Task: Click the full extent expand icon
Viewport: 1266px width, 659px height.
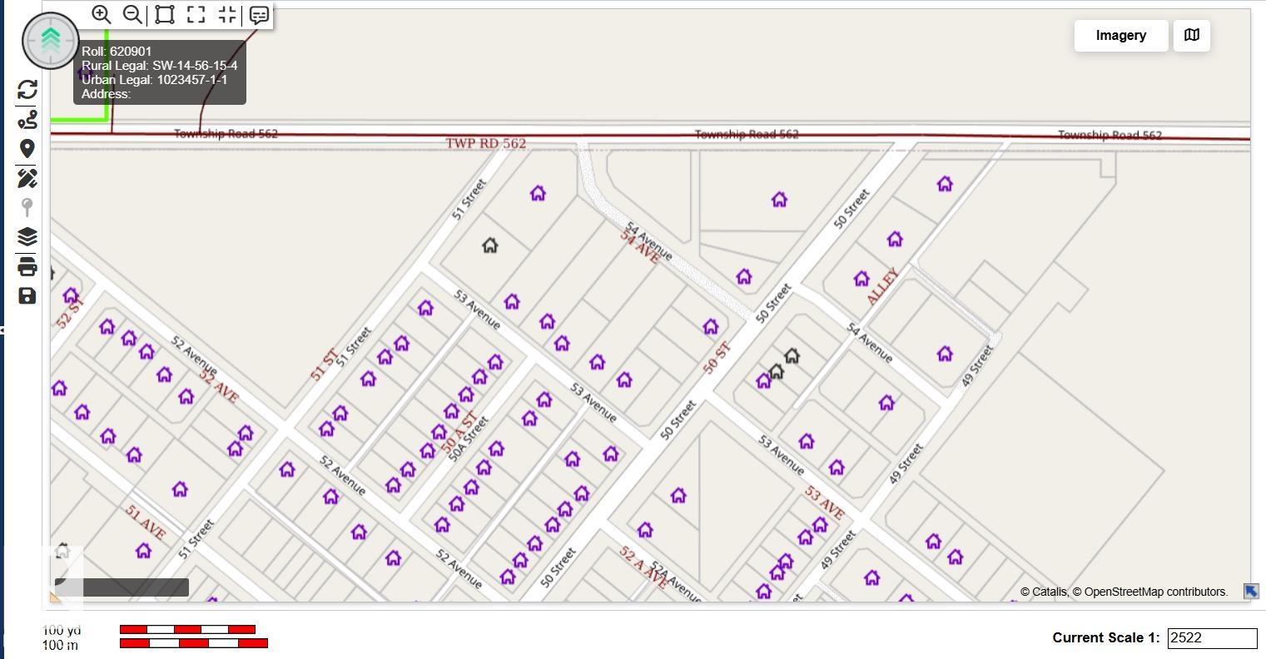Action: pyautogui.click(x=196, y=14)
